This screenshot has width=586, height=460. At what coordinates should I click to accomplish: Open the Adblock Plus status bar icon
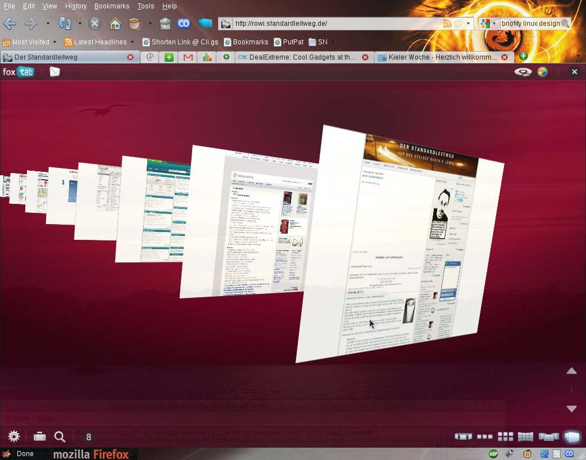pos(493,454)
